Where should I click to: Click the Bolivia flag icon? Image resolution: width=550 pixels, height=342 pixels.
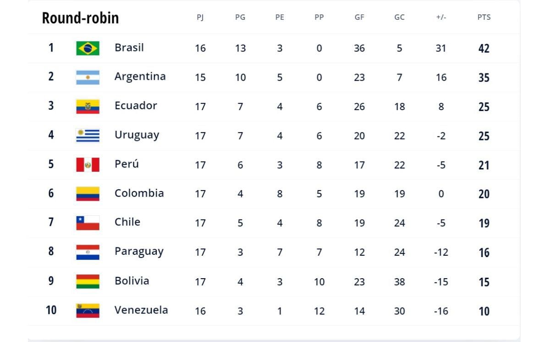coord(88,281)
